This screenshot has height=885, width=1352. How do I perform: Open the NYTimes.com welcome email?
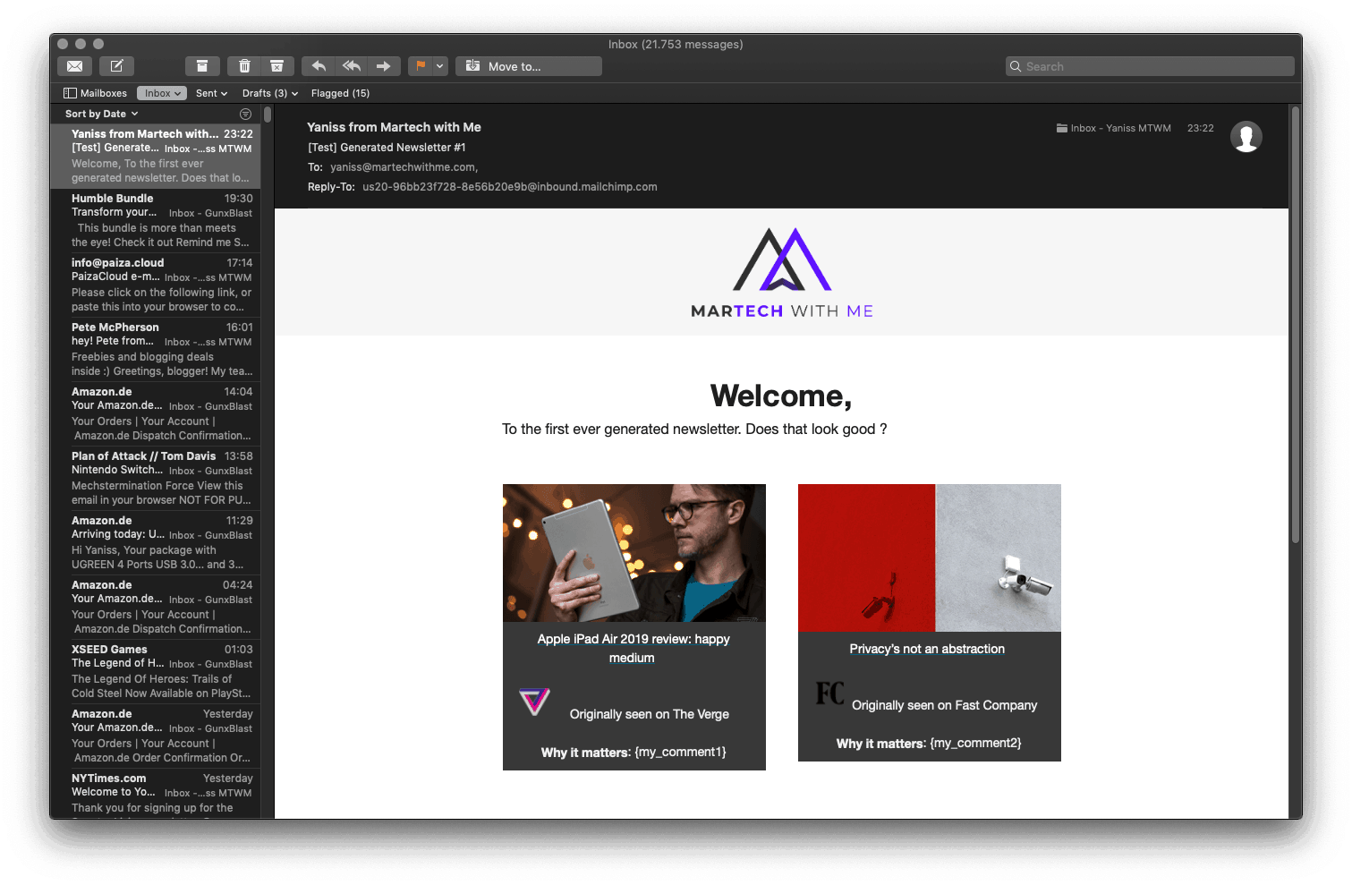[x=156, y=794]
